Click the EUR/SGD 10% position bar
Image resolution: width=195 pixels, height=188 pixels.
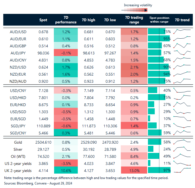[149, 118]
